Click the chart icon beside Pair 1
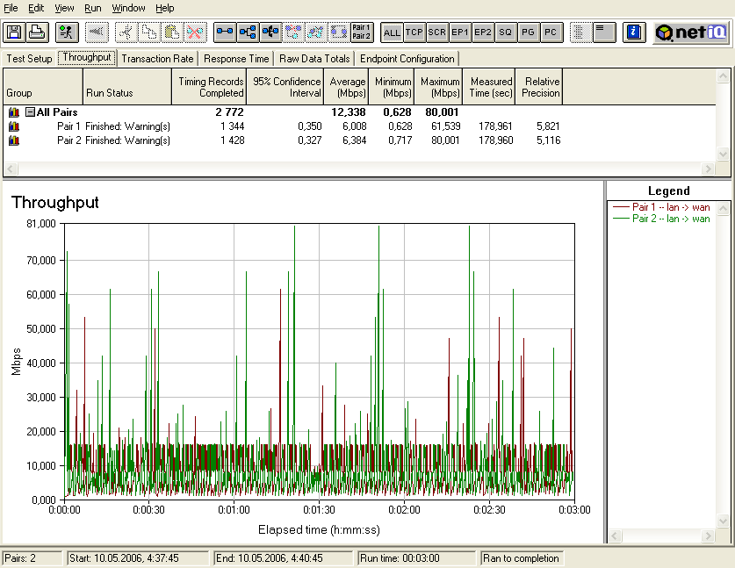This screenshot has width=735, height=568. (x=14, y=126)
